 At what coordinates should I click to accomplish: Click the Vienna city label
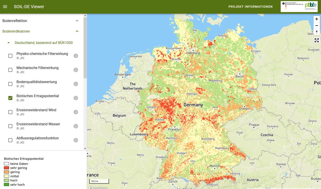(281, 164)
